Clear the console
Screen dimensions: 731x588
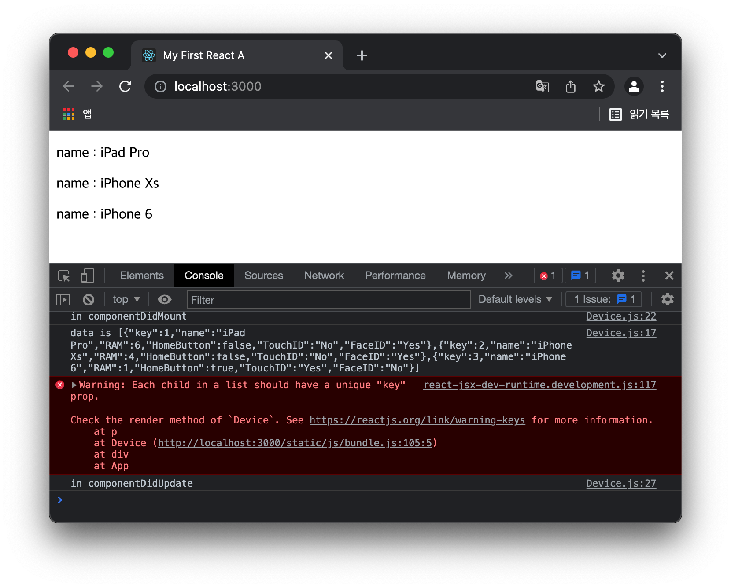coord(89,300)
